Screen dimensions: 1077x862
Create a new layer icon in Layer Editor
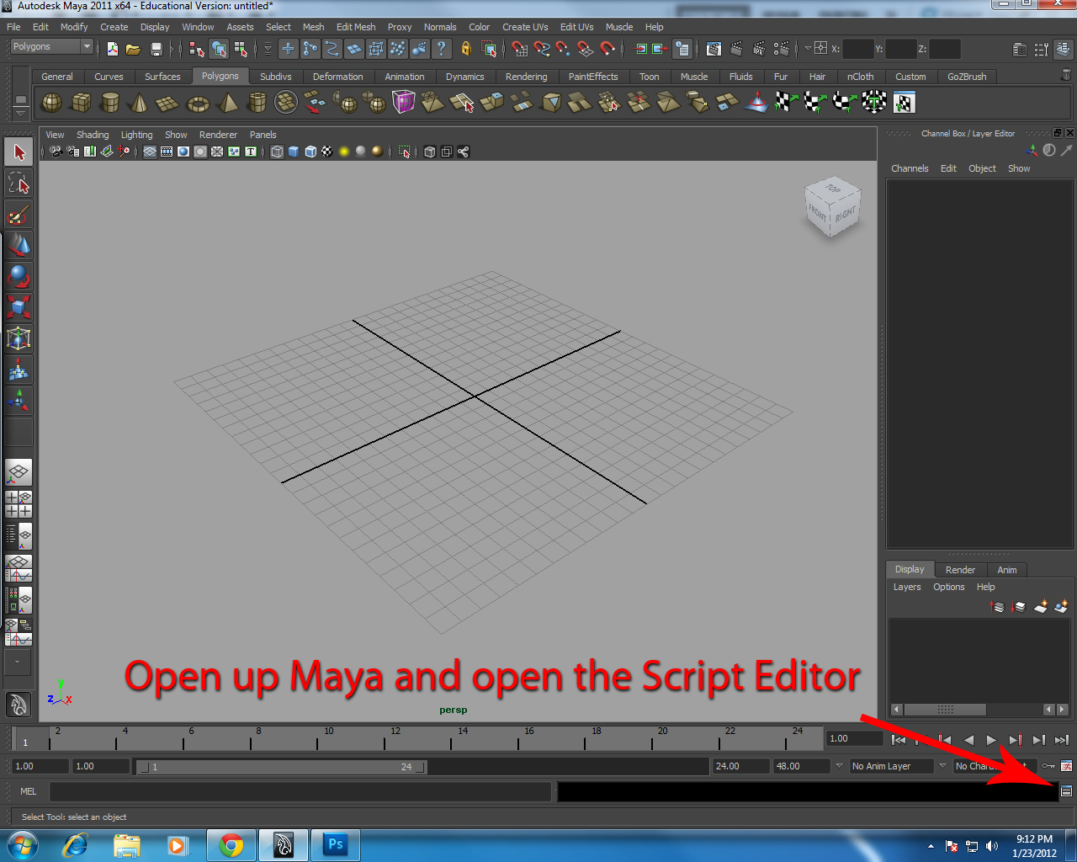coord(1040,607)
